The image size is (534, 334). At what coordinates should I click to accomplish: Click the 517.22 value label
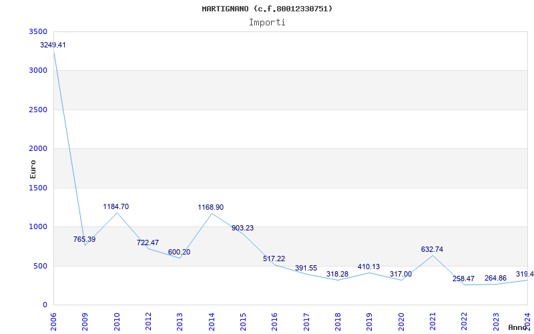tap(274, 259)
